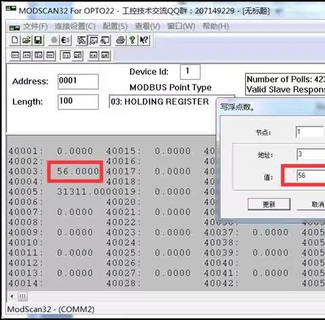Select the 40039 register label
The image size is (325, 320).
(221, 252)
